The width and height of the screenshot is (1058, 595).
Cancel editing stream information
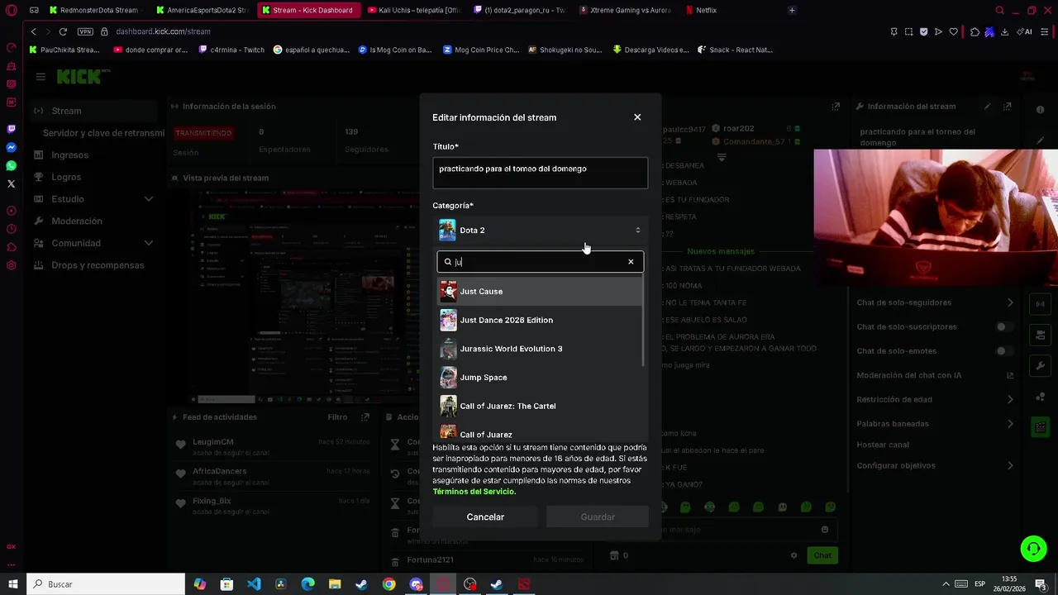tap(485, 516)
